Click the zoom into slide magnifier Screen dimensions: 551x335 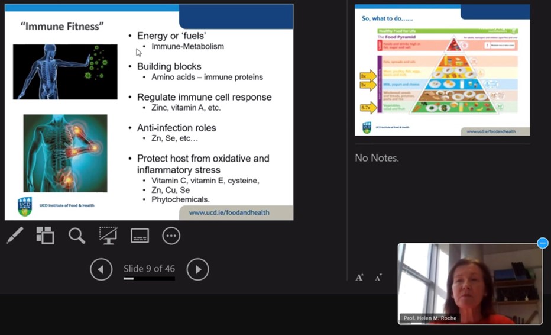[76, 236]
